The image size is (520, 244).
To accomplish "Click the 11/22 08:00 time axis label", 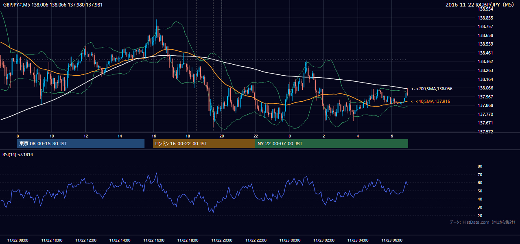I will pos(17,240).
